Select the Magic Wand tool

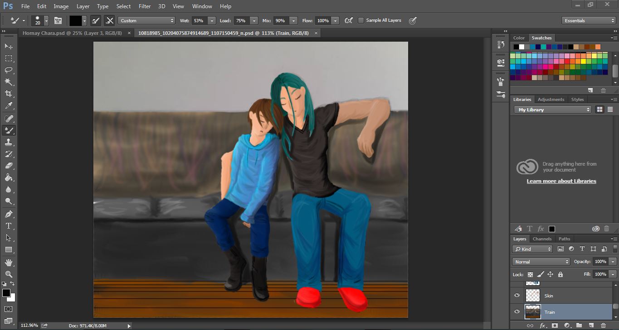tap(9, 82)
